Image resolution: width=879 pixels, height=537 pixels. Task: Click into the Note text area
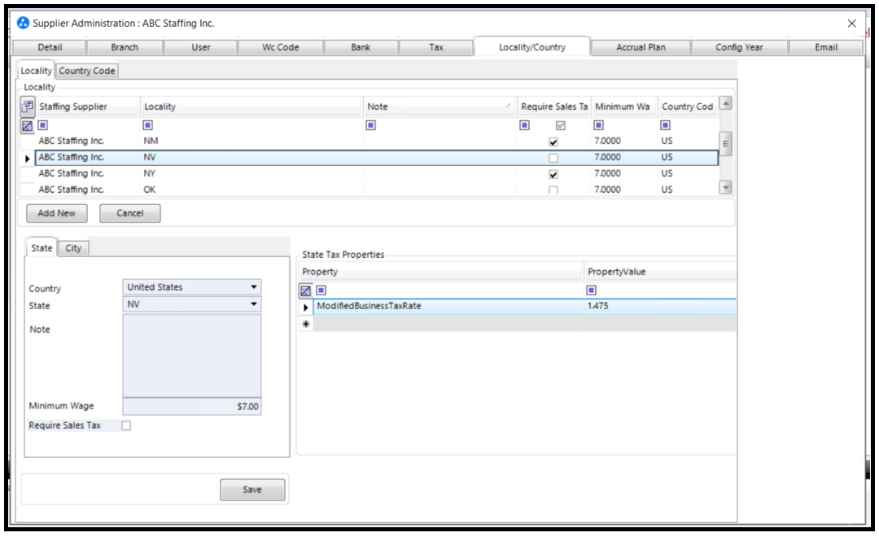[x=192, y=356]
